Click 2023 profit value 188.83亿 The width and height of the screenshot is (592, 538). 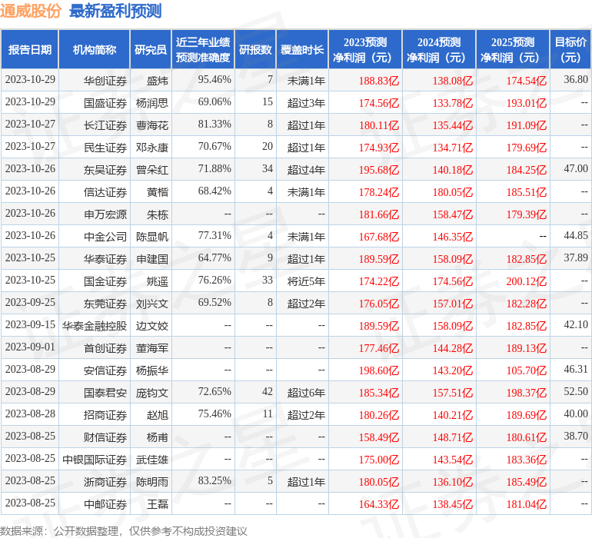379,81
